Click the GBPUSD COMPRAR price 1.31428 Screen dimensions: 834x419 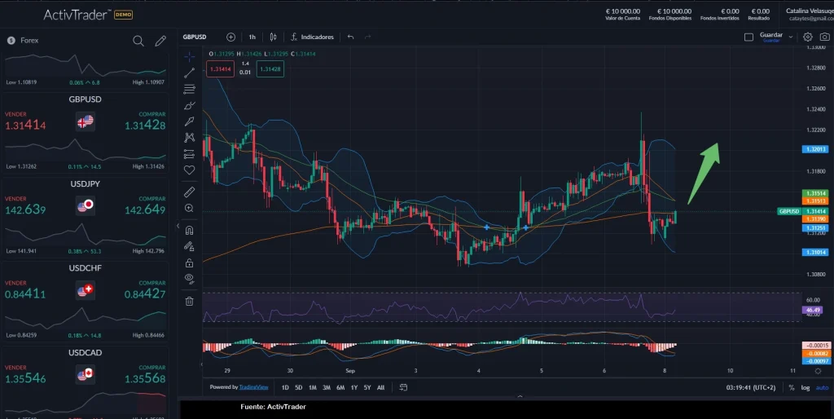(145, 126)
